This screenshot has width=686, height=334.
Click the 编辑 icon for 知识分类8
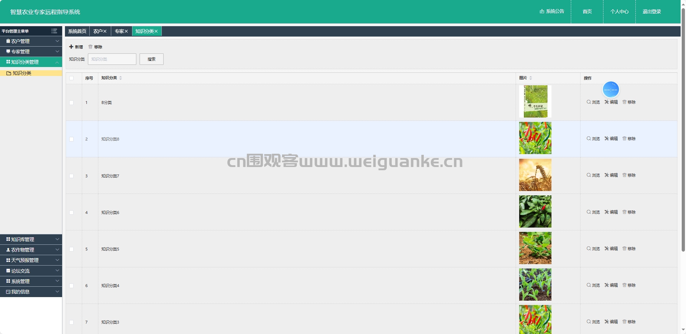(x=606, y=138)
